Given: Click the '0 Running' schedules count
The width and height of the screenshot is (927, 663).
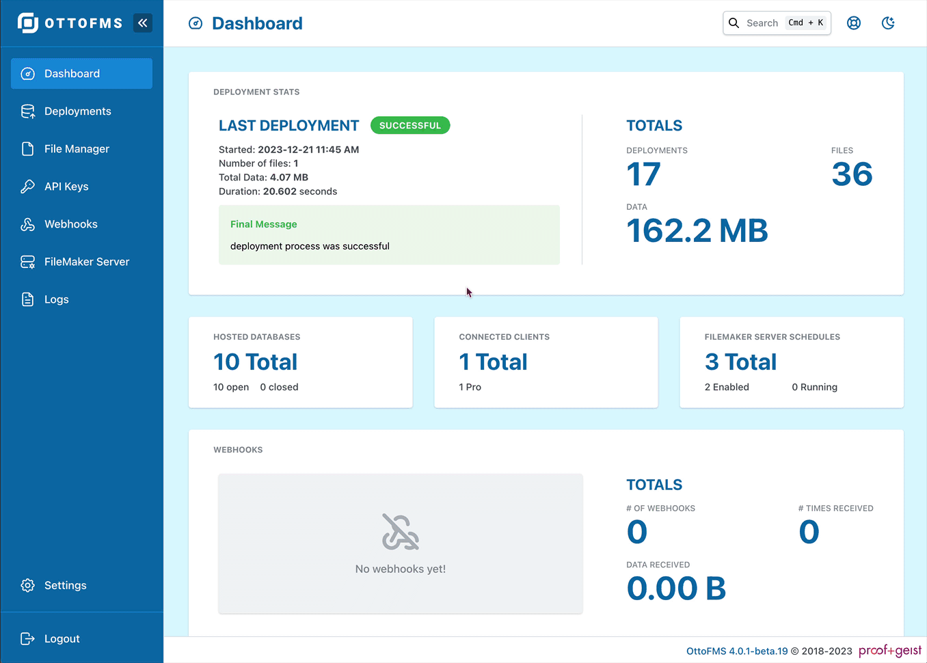Looking at the screenshot, I should coord(814,388).
